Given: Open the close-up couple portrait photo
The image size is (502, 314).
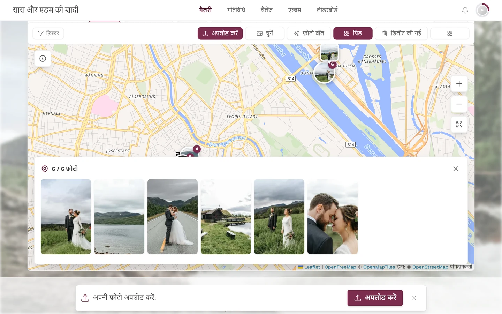Looking at the screenshot, I should 333,217.
